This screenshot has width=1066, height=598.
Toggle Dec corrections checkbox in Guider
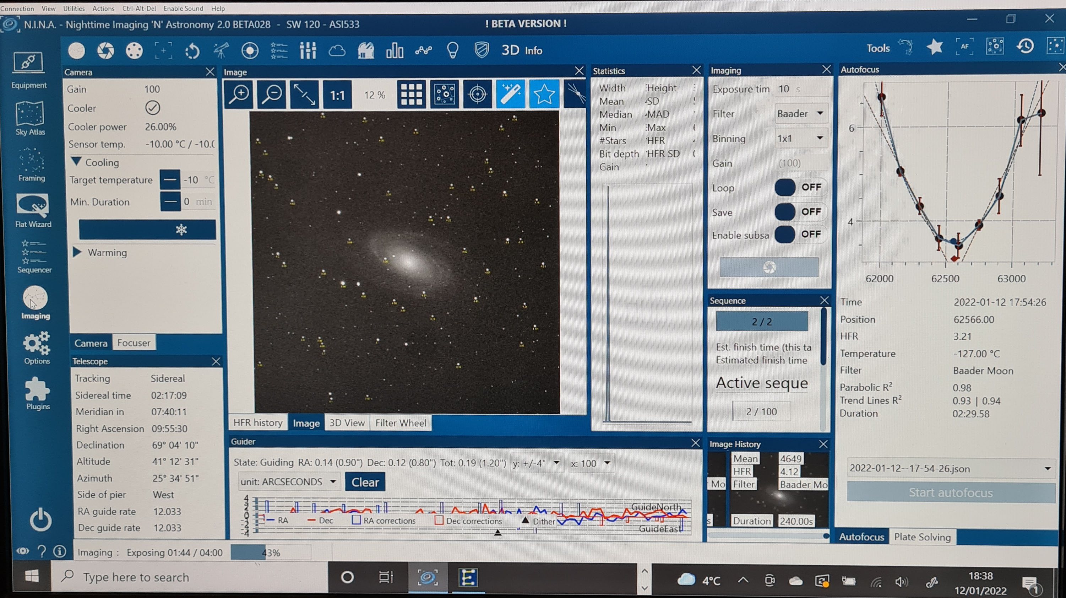pos(439,520)
